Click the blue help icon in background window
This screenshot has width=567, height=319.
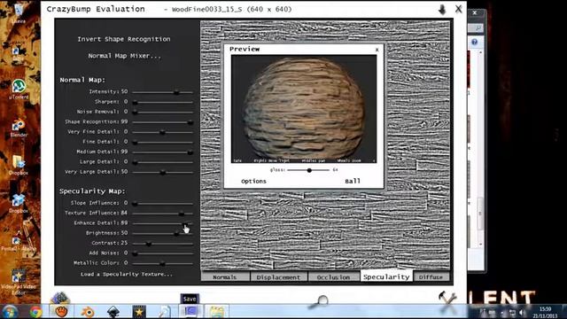(475, 43)
